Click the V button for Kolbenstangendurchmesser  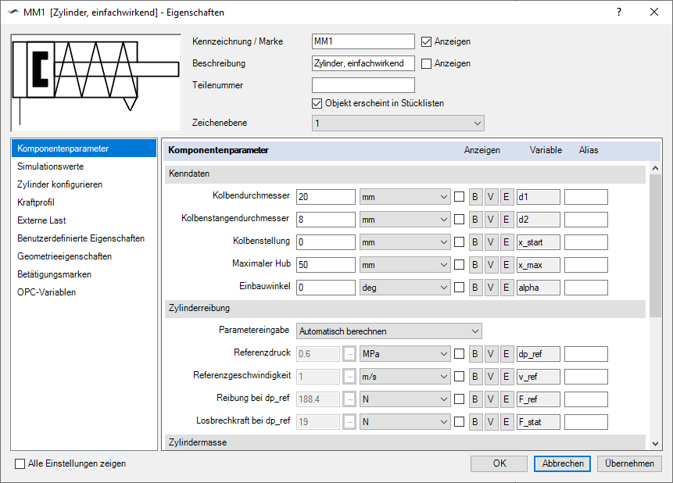(490, 219)
